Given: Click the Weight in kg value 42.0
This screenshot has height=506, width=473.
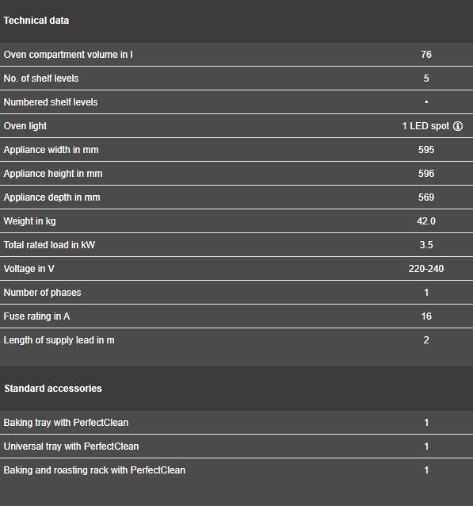Looking at the screenshot, I should pos(426,221).
